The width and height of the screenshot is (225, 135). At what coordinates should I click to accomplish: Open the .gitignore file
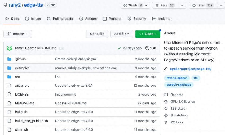pyautogui.click(x=22, y=85)
